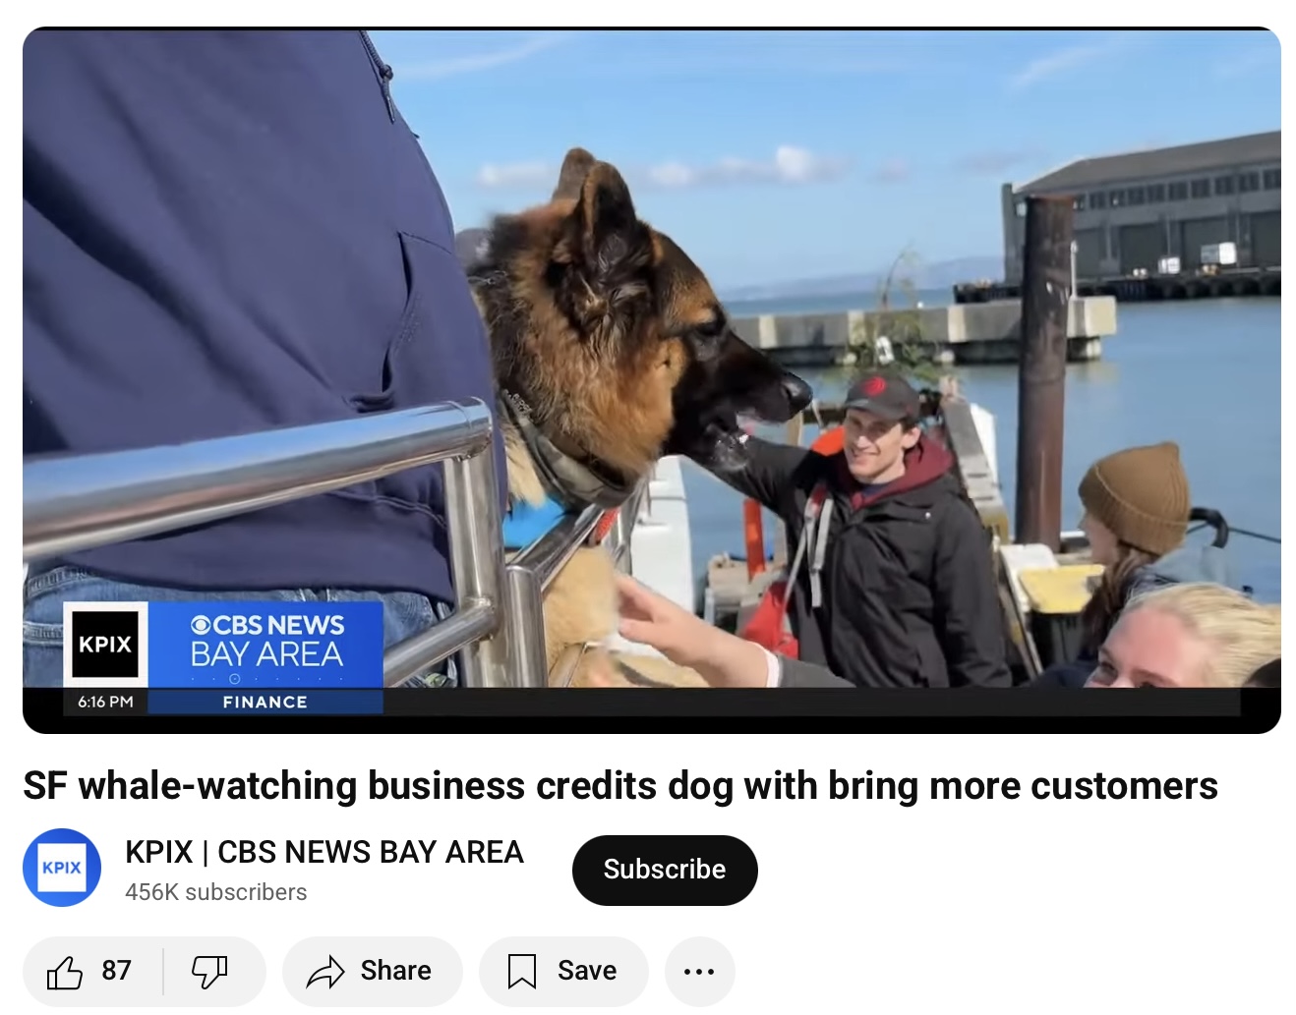1296x1015 pixels.
Task: Open the KPIX | CBS NEWS BAY AREA channel name
Action: pyautogui.click(x=324, y=852)
